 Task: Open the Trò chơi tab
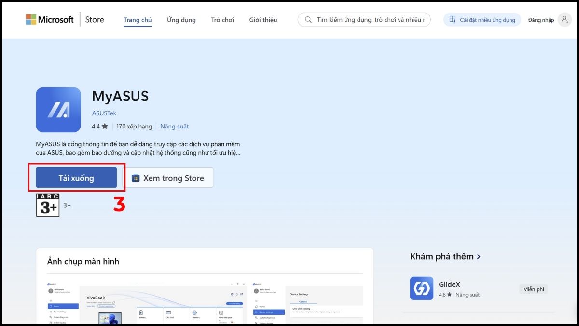coord(222,20)
